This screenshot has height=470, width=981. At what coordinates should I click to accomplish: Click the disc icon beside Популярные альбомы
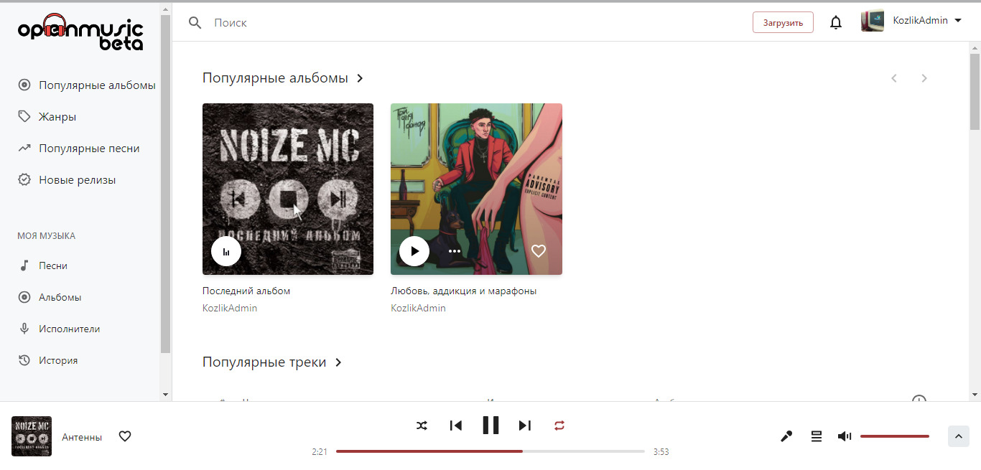click(x=24, y=85)
